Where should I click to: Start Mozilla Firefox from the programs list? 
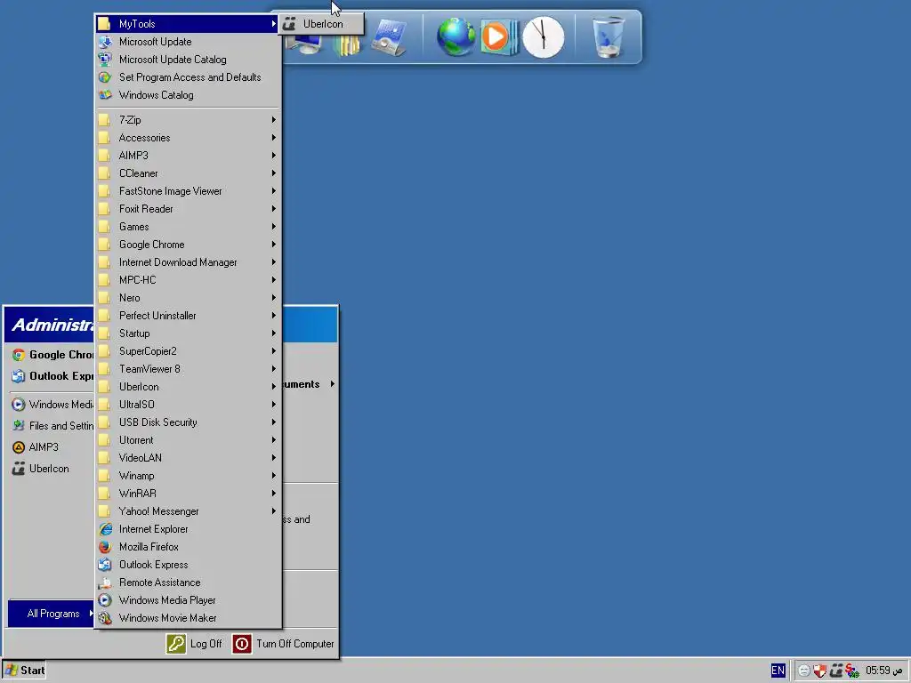coord(189,547)
